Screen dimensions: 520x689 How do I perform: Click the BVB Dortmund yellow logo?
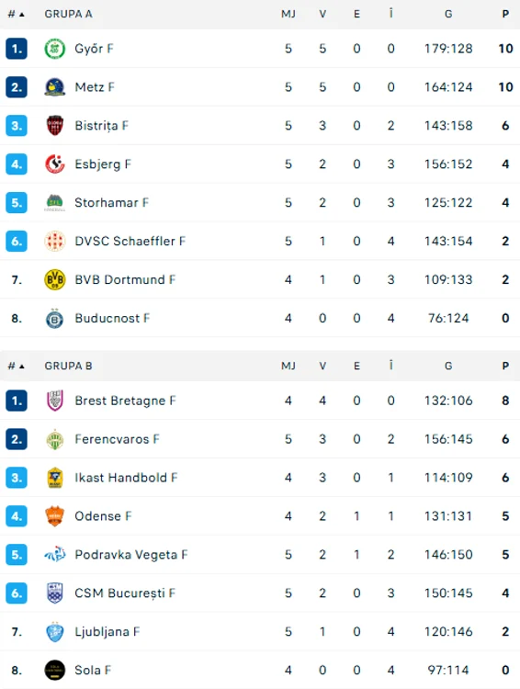[55, 279]
